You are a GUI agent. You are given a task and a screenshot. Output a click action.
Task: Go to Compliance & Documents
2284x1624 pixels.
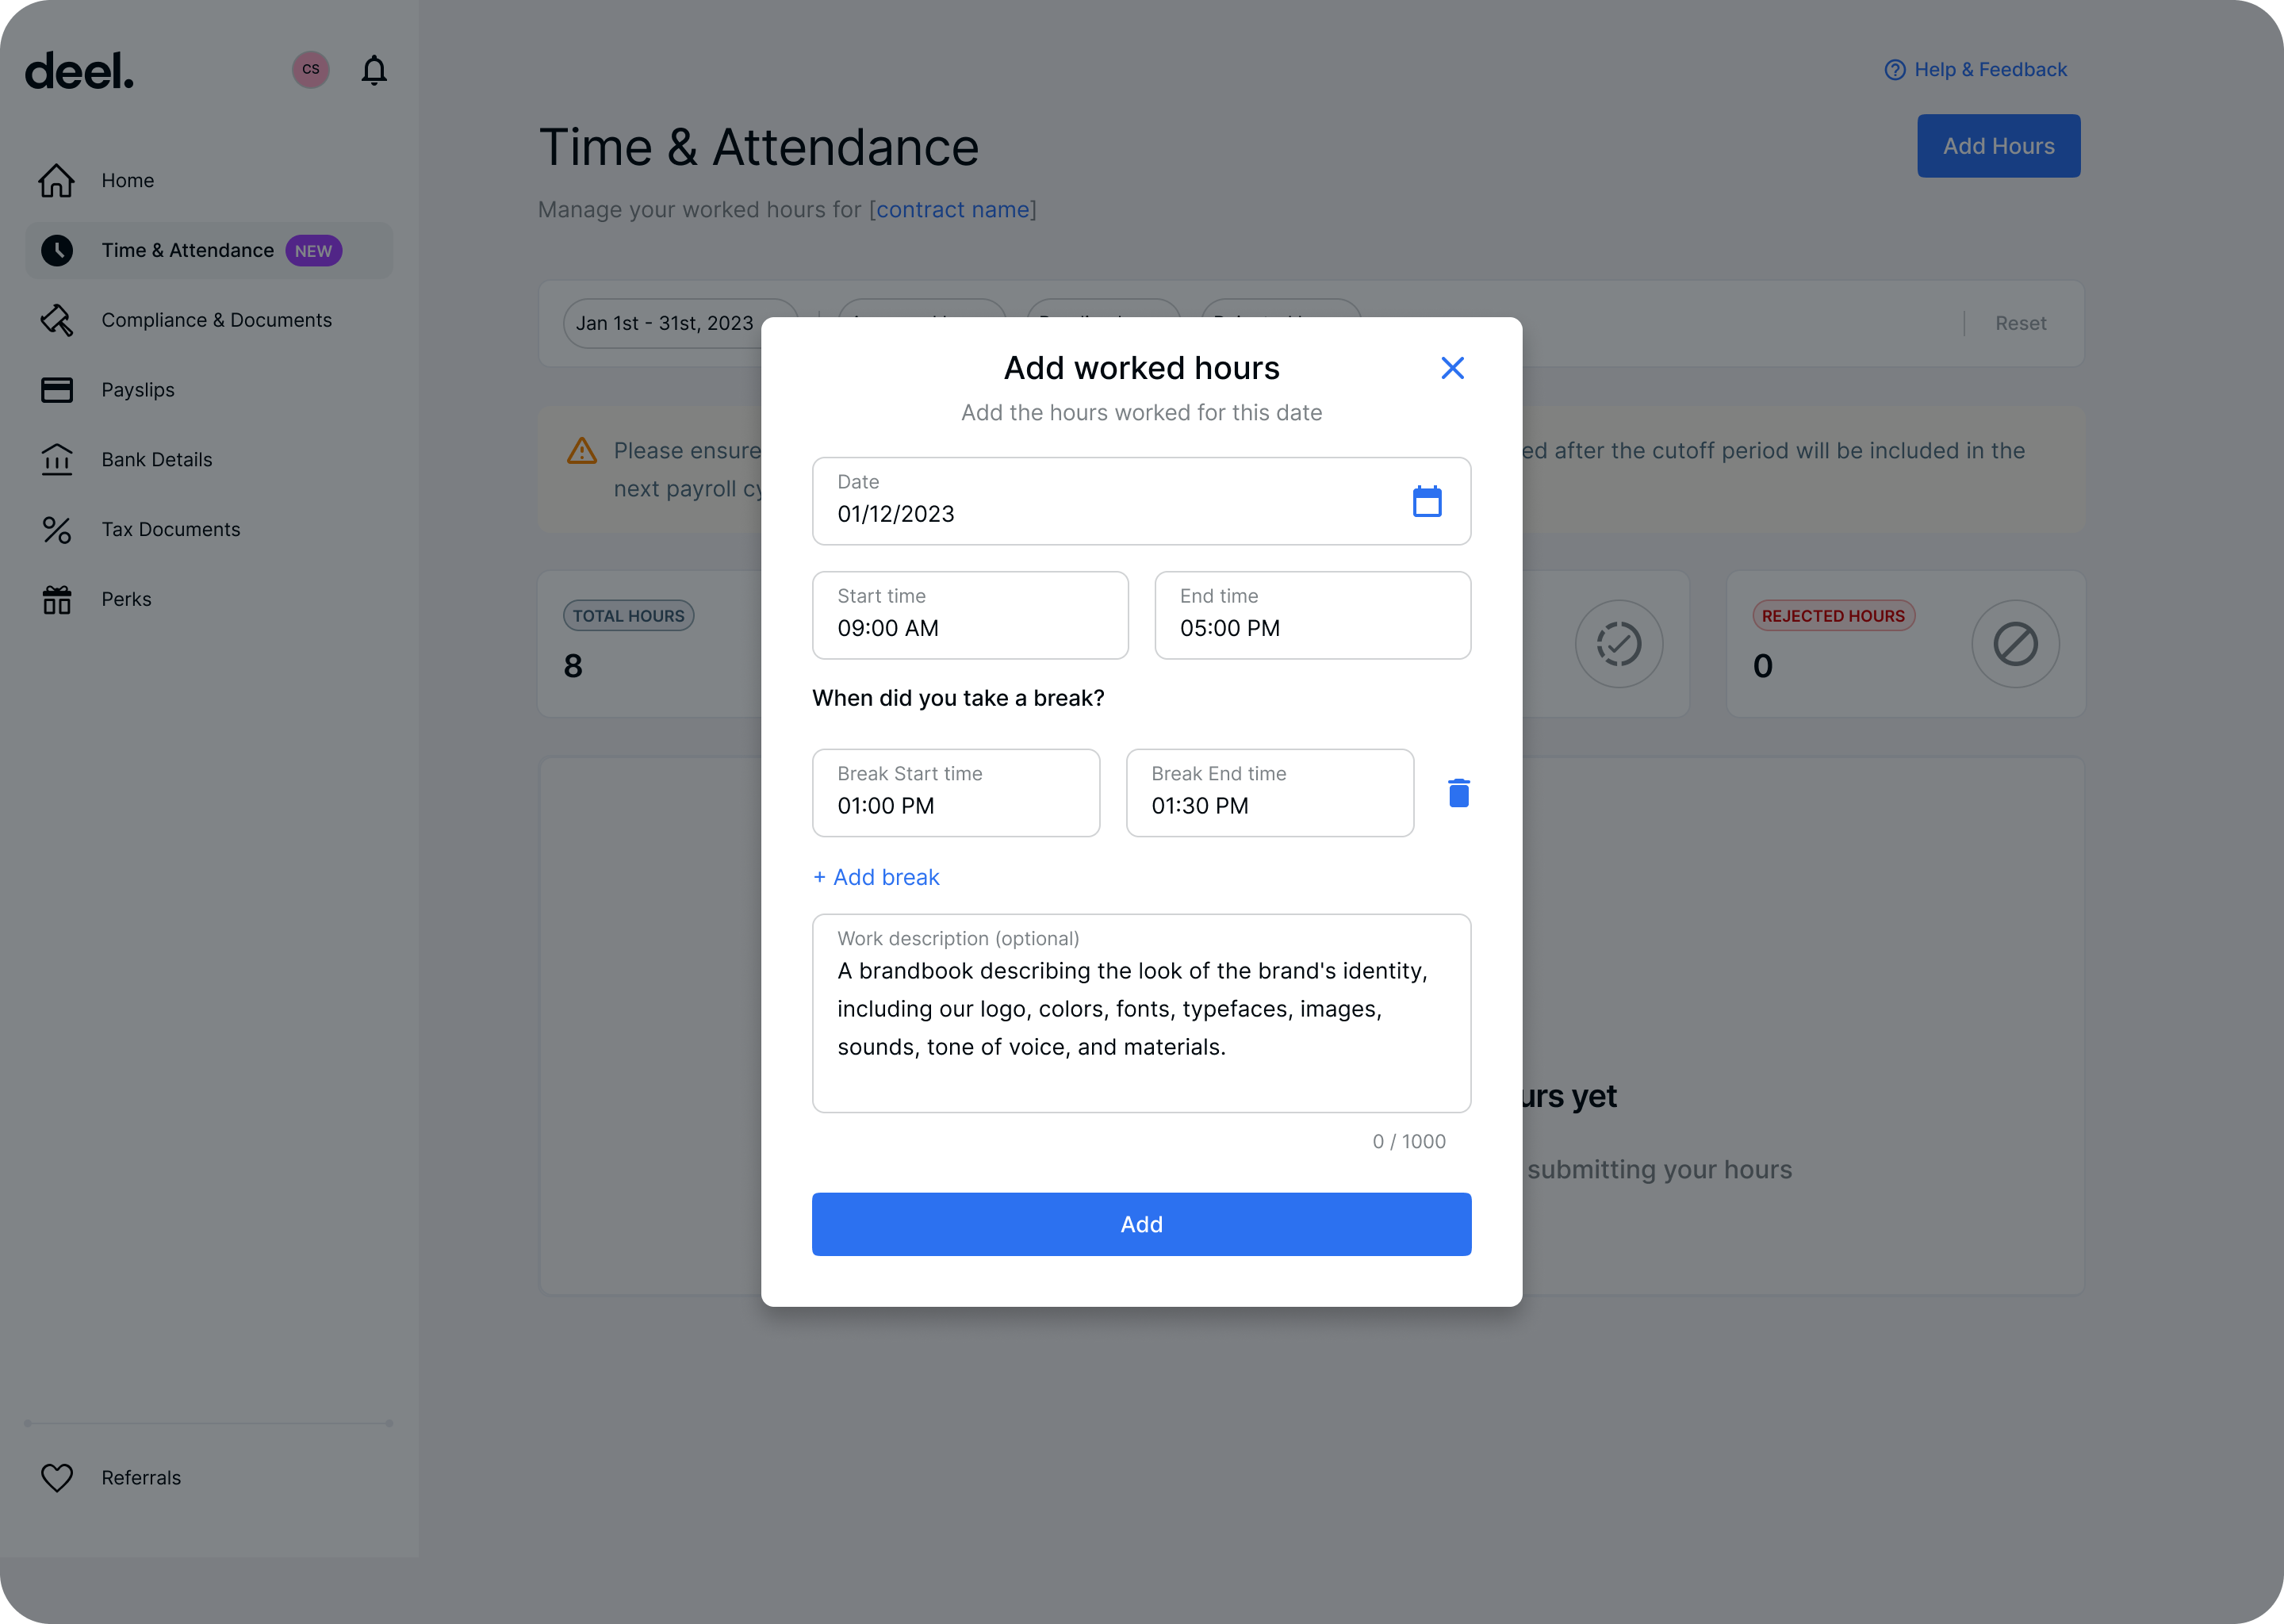click(x=209, y=320)
